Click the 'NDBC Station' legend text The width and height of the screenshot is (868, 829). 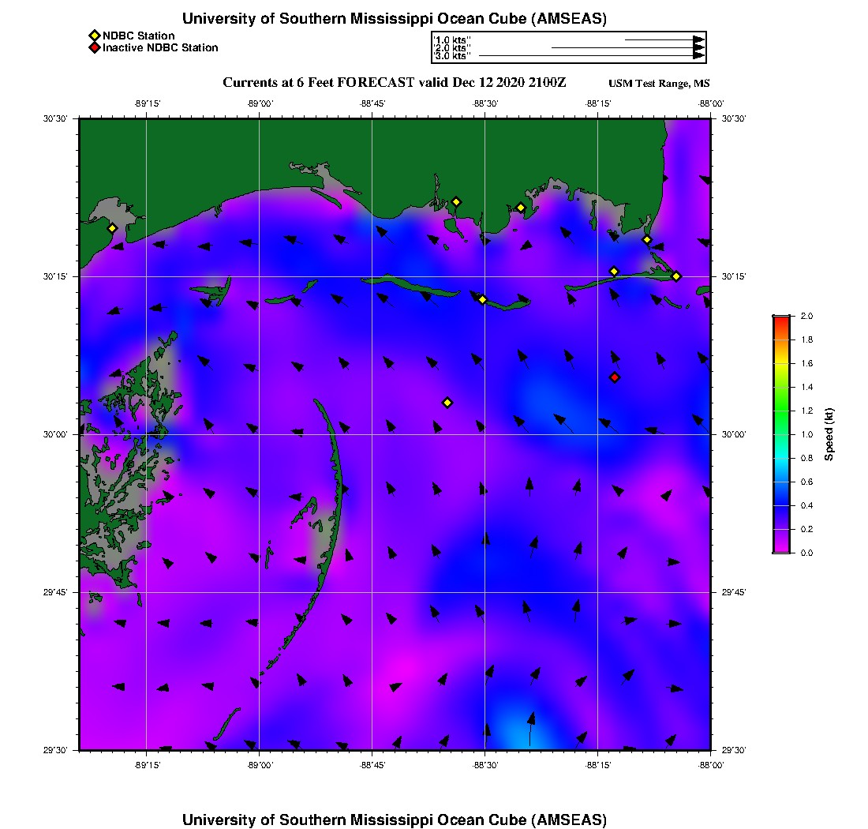coord(138,36)
